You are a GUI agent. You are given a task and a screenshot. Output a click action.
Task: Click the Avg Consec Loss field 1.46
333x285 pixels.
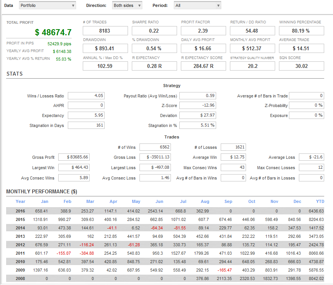click(155, 178)
